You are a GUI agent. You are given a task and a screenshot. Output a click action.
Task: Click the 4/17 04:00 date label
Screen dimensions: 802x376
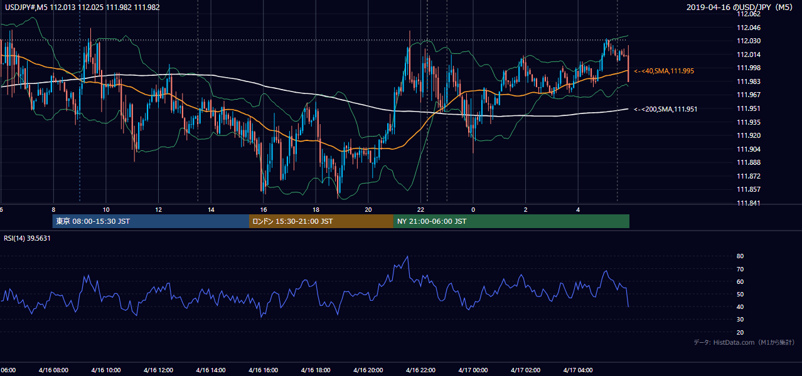(x=577, y=370)
